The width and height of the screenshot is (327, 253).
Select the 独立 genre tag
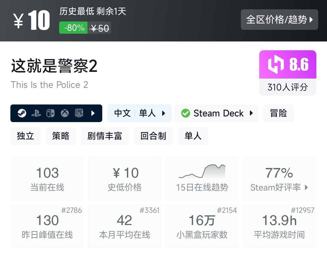pyautogui.click(x=25, y=136)
